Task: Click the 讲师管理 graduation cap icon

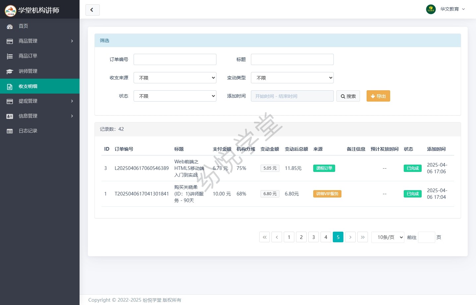Action: tap(10, 71)
